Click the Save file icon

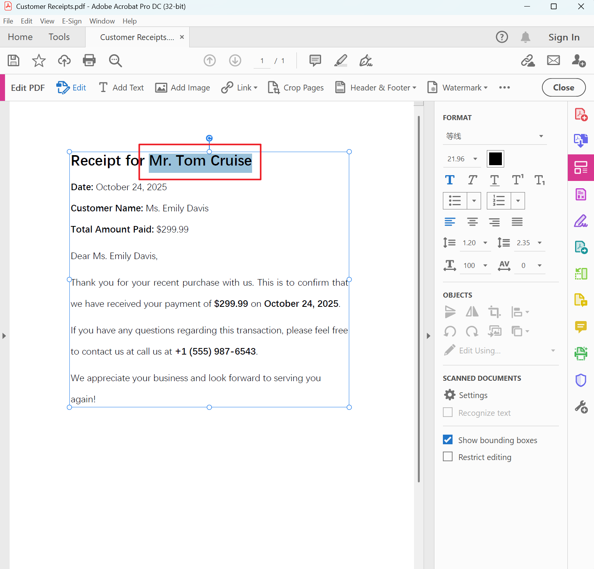click(13, 60)
